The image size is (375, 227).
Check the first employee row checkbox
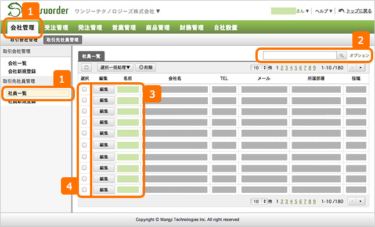coord(84,89)
